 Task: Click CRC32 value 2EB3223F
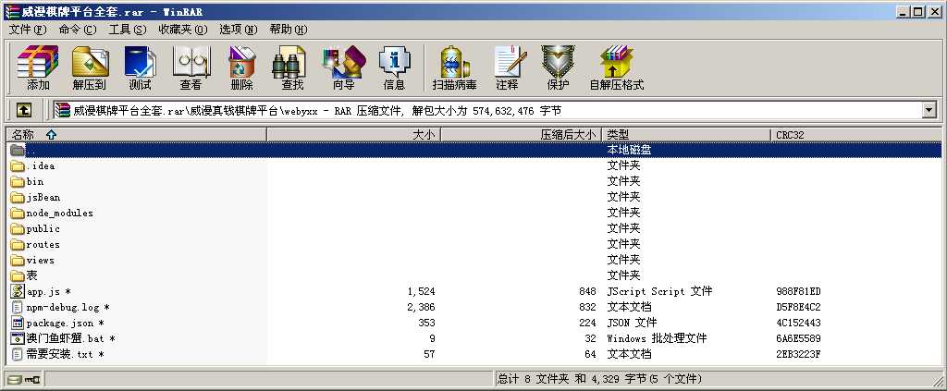pos(798,354)
